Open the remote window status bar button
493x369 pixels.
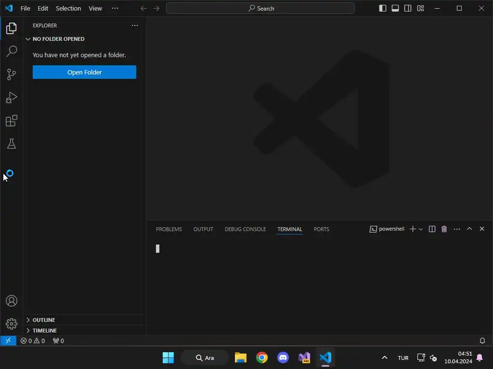point(8,341)
